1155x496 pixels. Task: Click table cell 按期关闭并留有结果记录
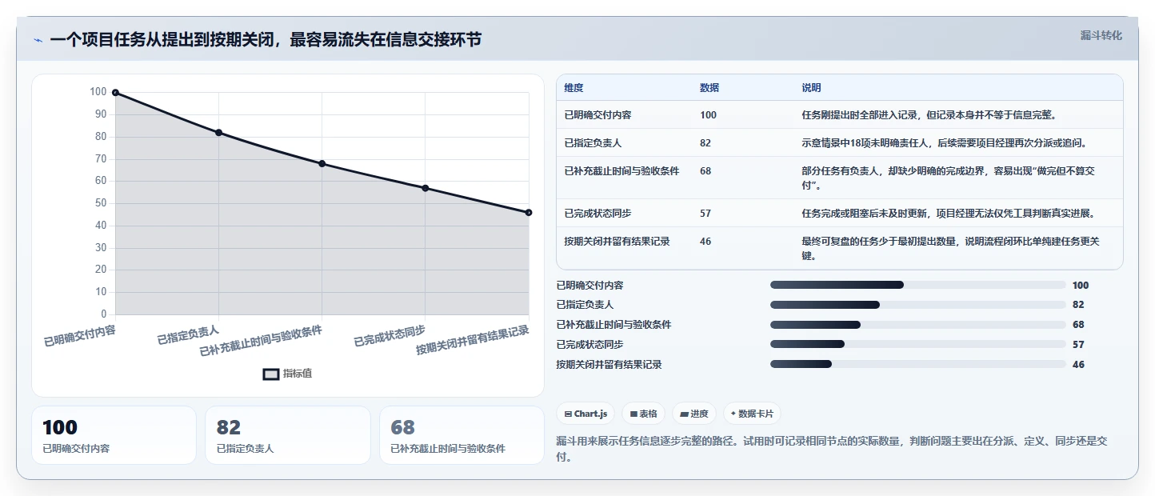pyautogui.click(x=617, y=242)
